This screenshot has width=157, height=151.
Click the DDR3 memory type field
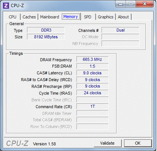click(x=46, y=30)
